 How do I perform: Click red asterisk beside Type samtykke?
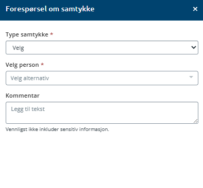[x=52, y=34]
